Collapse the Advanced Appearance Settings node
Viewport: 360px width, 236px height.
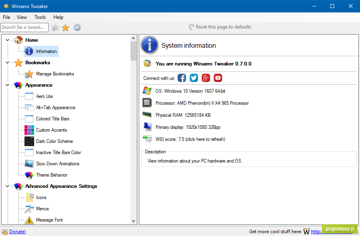(7, 186)
